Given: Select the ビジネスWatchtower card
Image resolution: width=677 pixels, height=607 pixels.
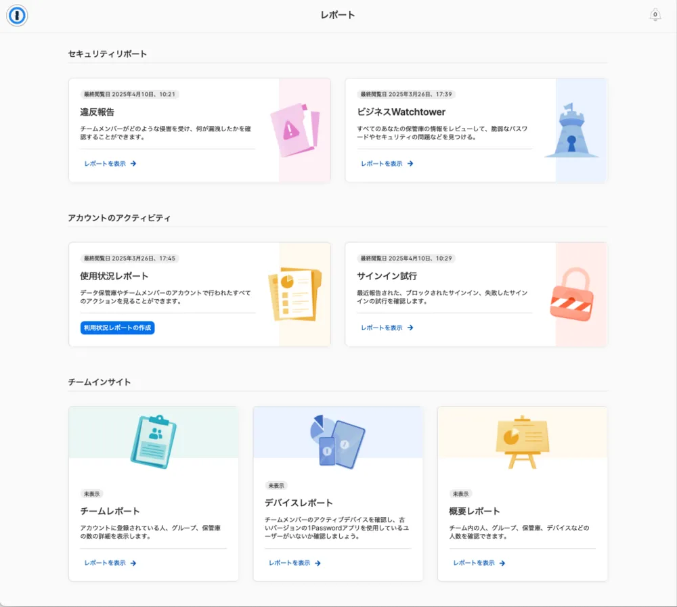Looking at the screenshot, I should (x=477, y=130).
